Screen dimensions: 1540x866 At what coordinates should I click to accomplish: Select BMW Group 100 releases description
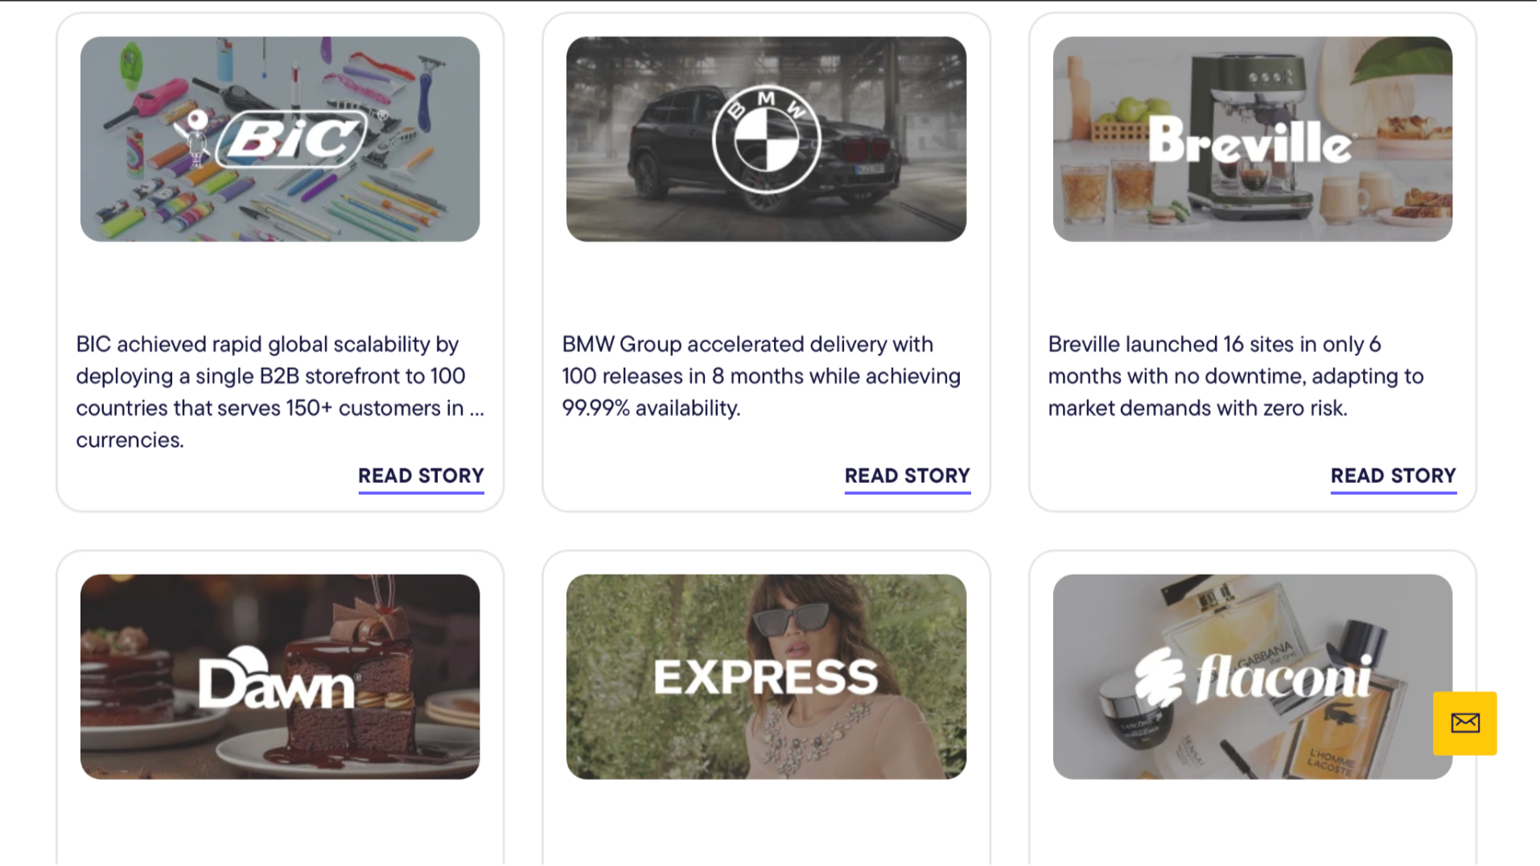pyautogui.click(x=763, y=377)
